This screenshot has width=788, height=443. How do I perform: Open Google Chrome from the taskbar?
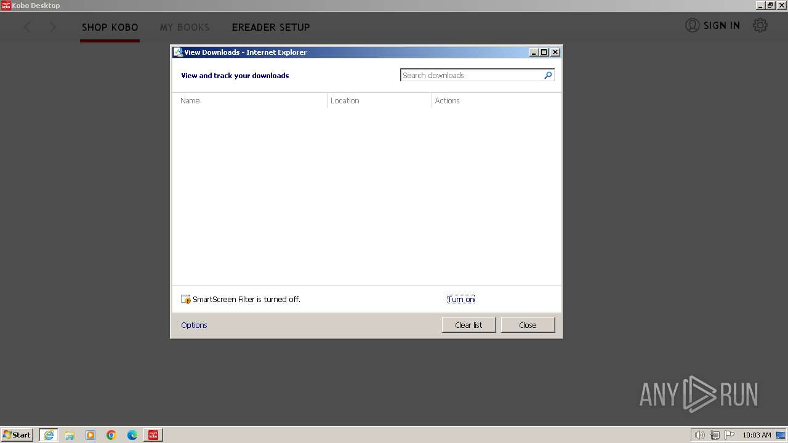[x=111, y=435]
